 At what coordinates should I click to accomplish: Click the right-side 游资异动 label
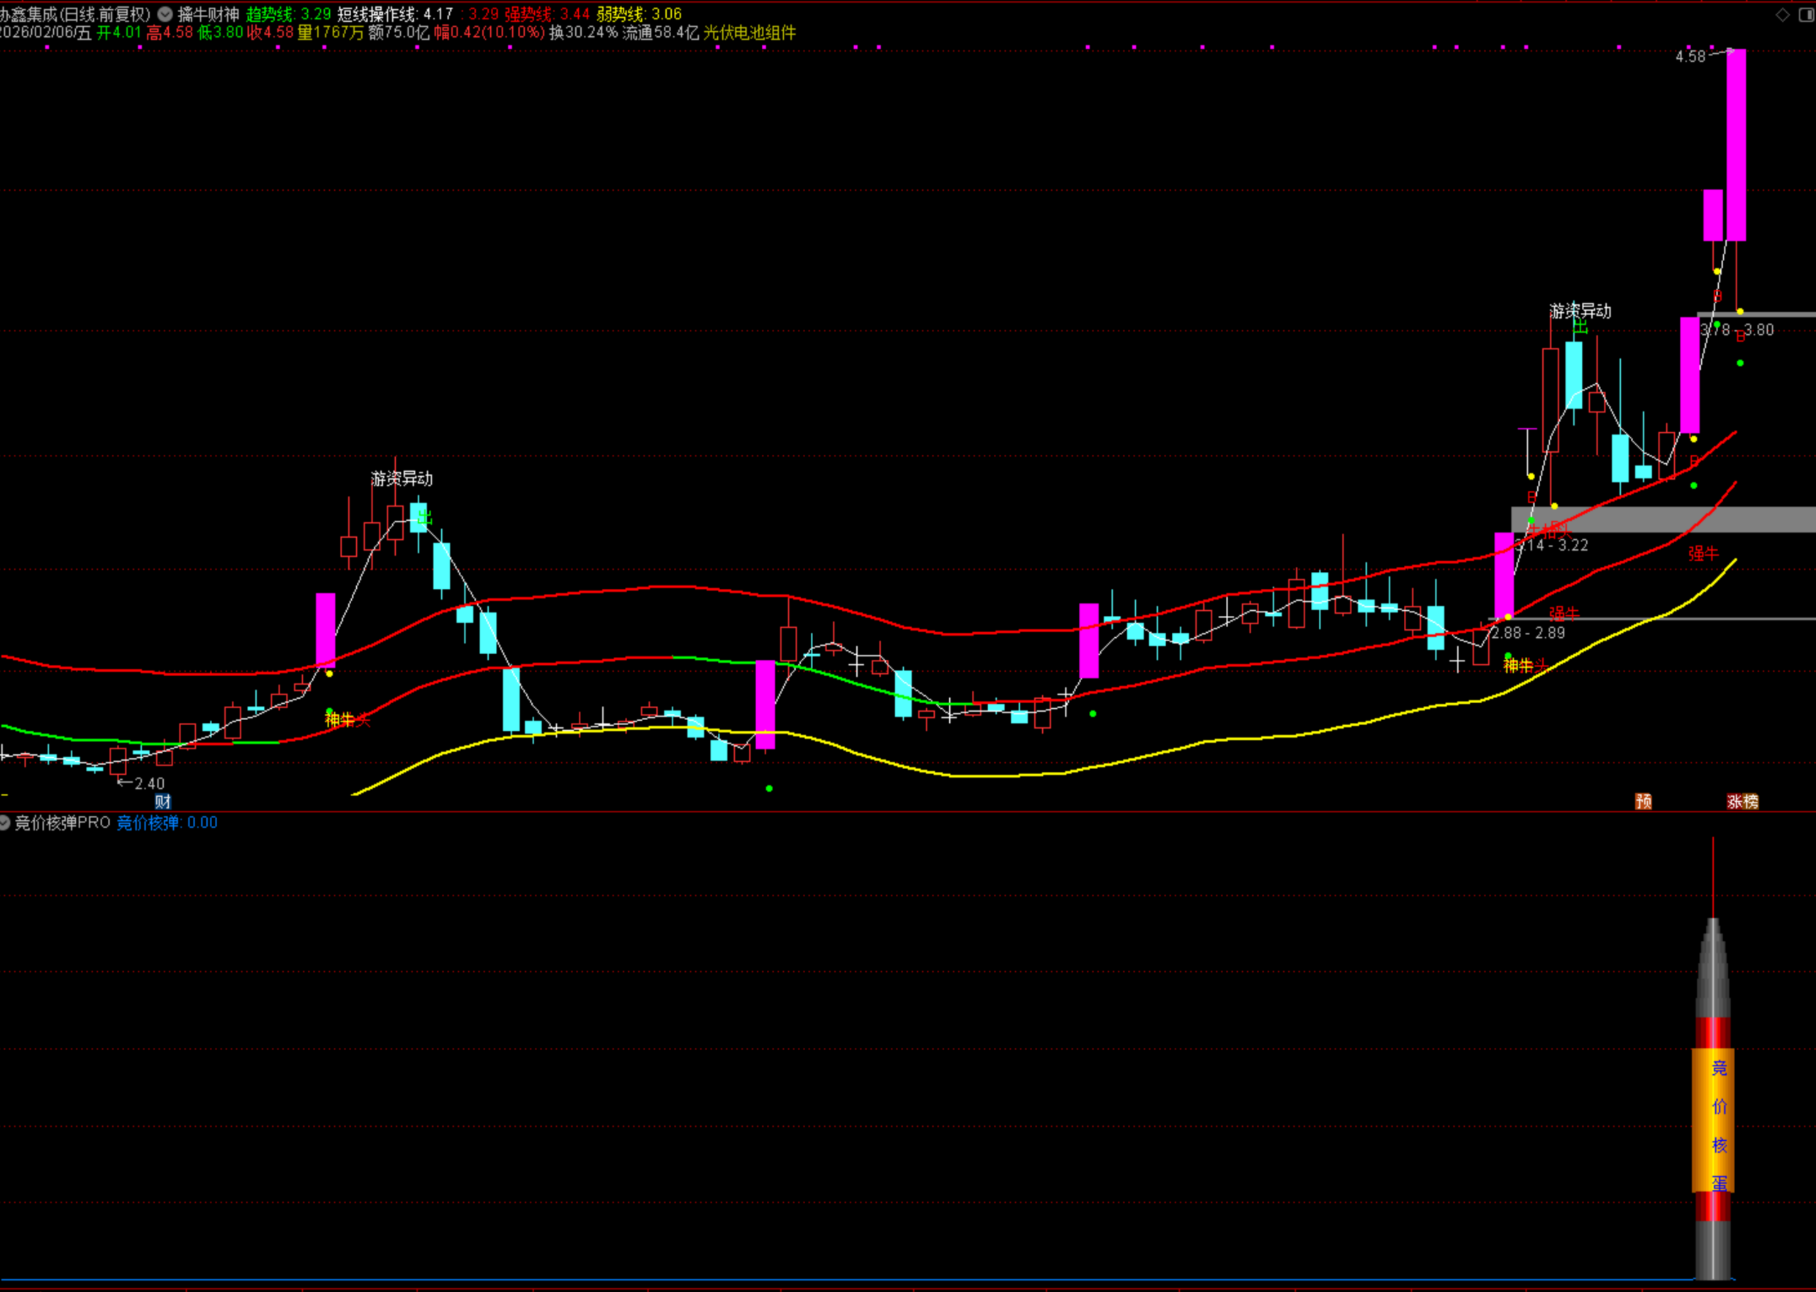[x=1580, y=311]
